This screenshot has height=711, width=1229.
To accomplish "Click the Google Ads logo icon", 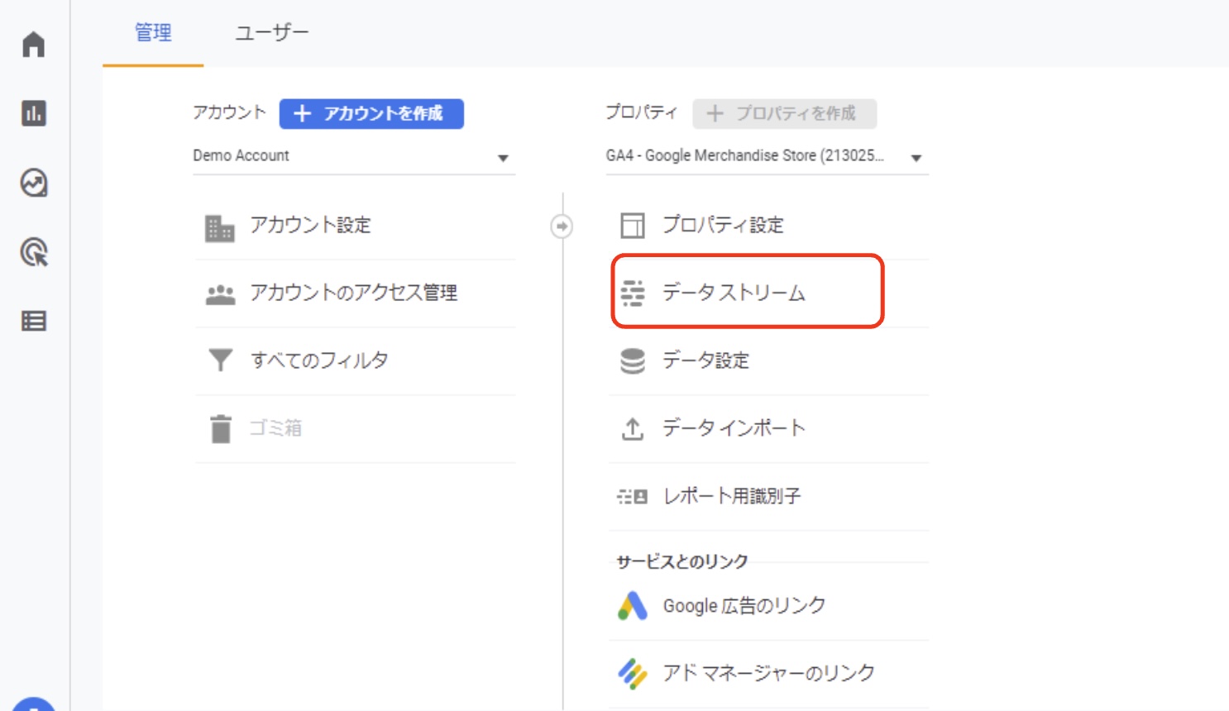I will 633,606.
